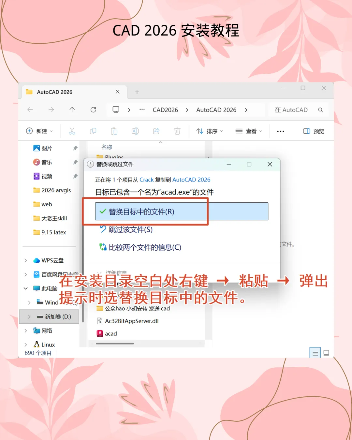Click the Forward navigation arrow
352x440 pixels.
51,110
